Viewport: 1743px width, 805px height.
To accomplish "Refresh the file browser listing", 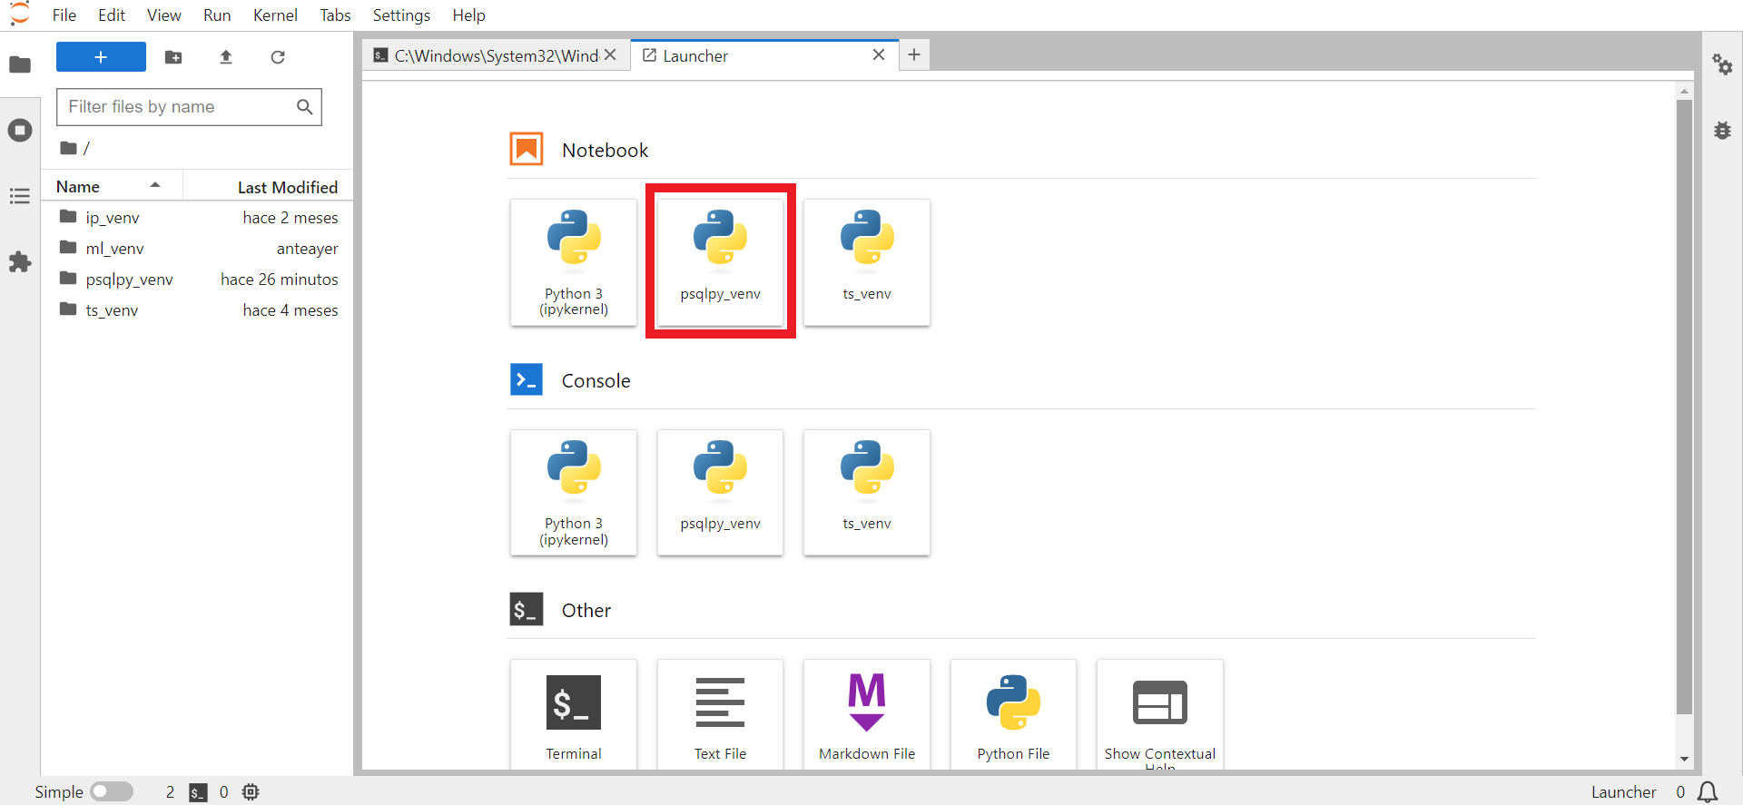I will (x=278, y=57).
